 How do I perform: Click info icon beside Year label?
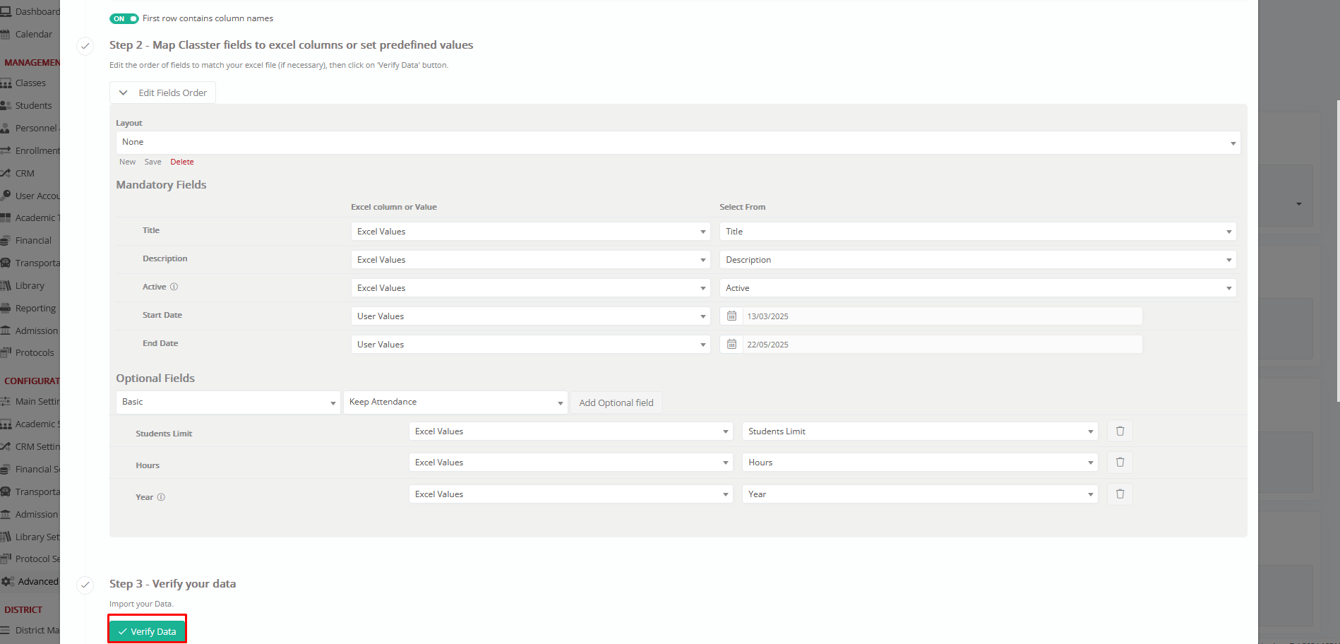(x=161, y=497)
